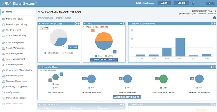Click the Kernel-Level USB monitoring icon

pos(4,70)
